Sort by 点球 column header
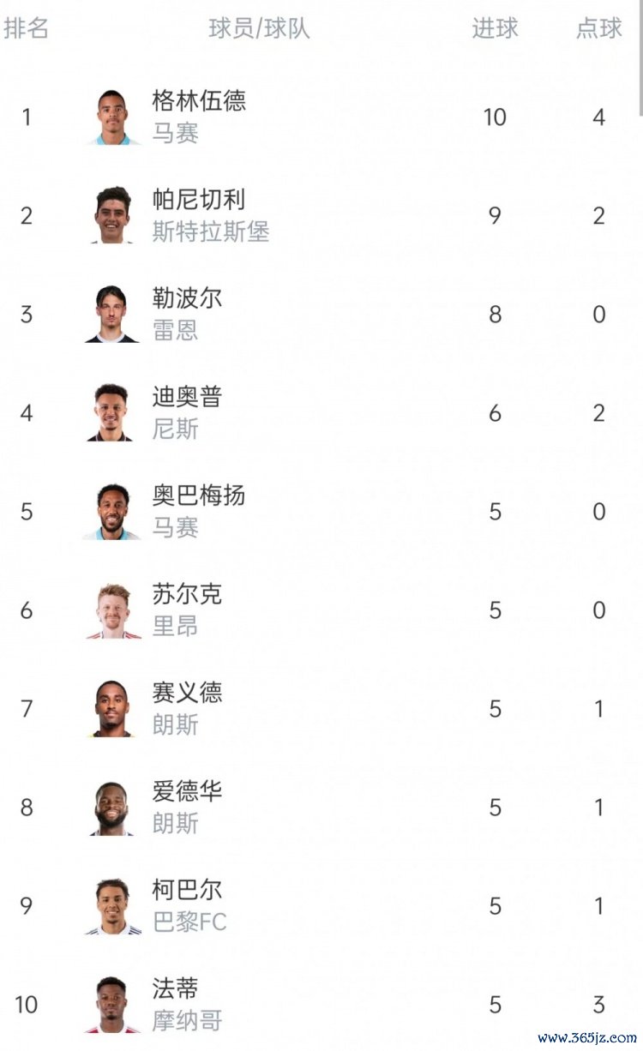Image resolution: width=643 pixels, height=1051 pixels. [598, 28]
